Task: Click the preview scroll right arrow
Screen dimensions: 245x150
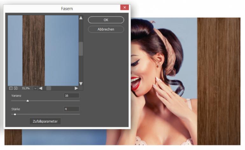Action: point(76,88)
